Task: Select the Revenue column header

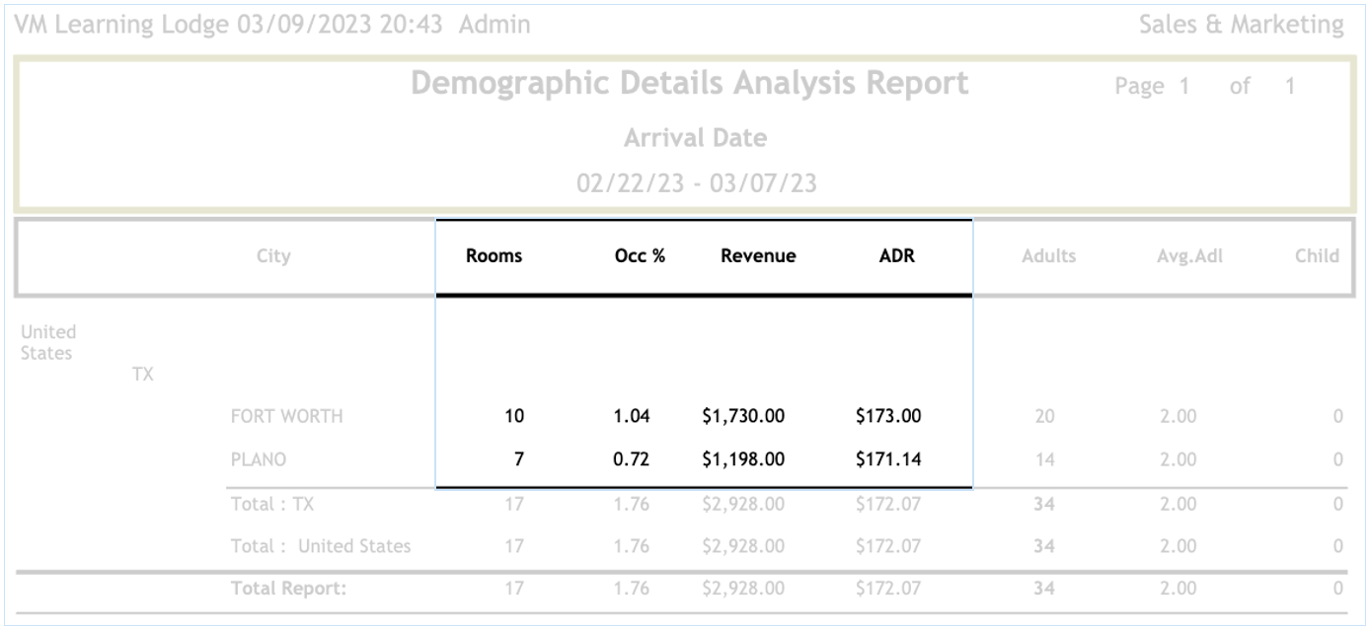Action: pyautogui.click(x=758, y=256)
